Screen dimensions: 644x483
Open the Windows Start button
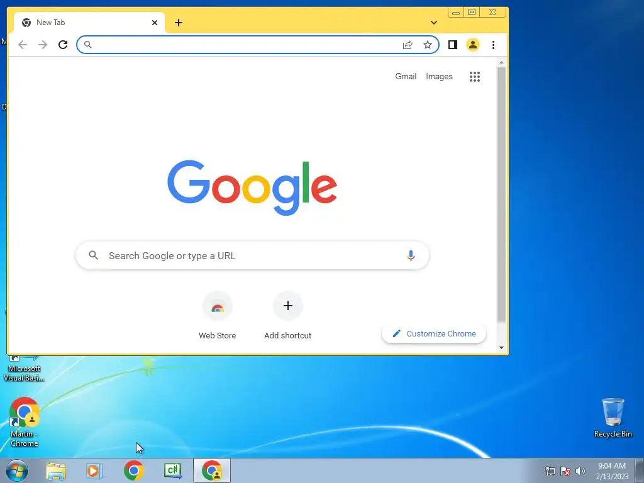point(16,471)
